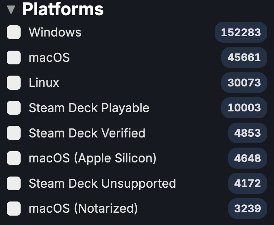This screenshot has width=274, height=225.
Task: Enable the macOS platform checkbox
Action: click(14, 58)
